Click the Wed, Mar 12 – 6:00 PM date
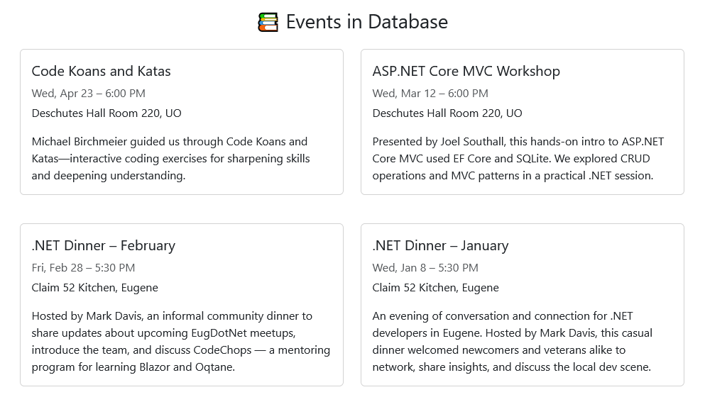 point(430,94)
